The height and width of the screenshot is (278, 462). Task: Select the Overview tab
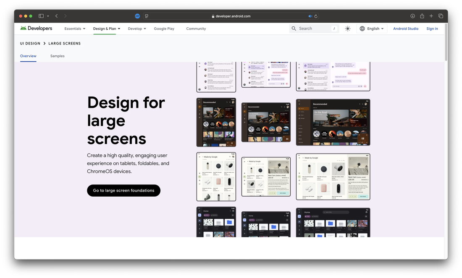tap(28, 56)
